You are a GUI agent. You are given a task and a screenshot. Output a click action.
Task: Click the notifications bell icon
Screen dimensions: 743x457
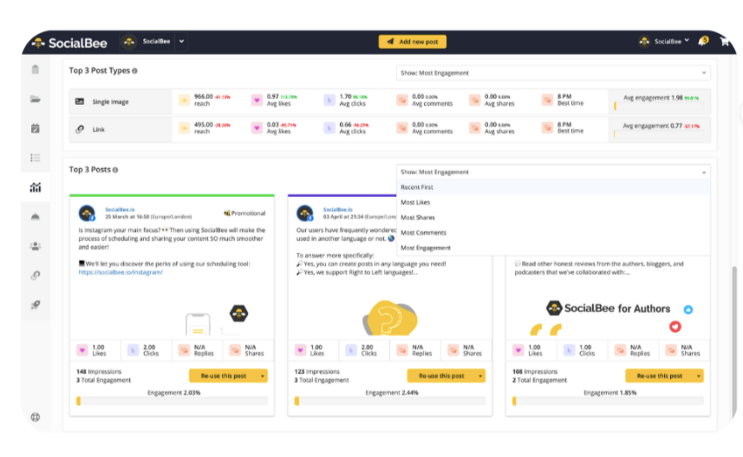pyautogui.click(x=703, y=42)
